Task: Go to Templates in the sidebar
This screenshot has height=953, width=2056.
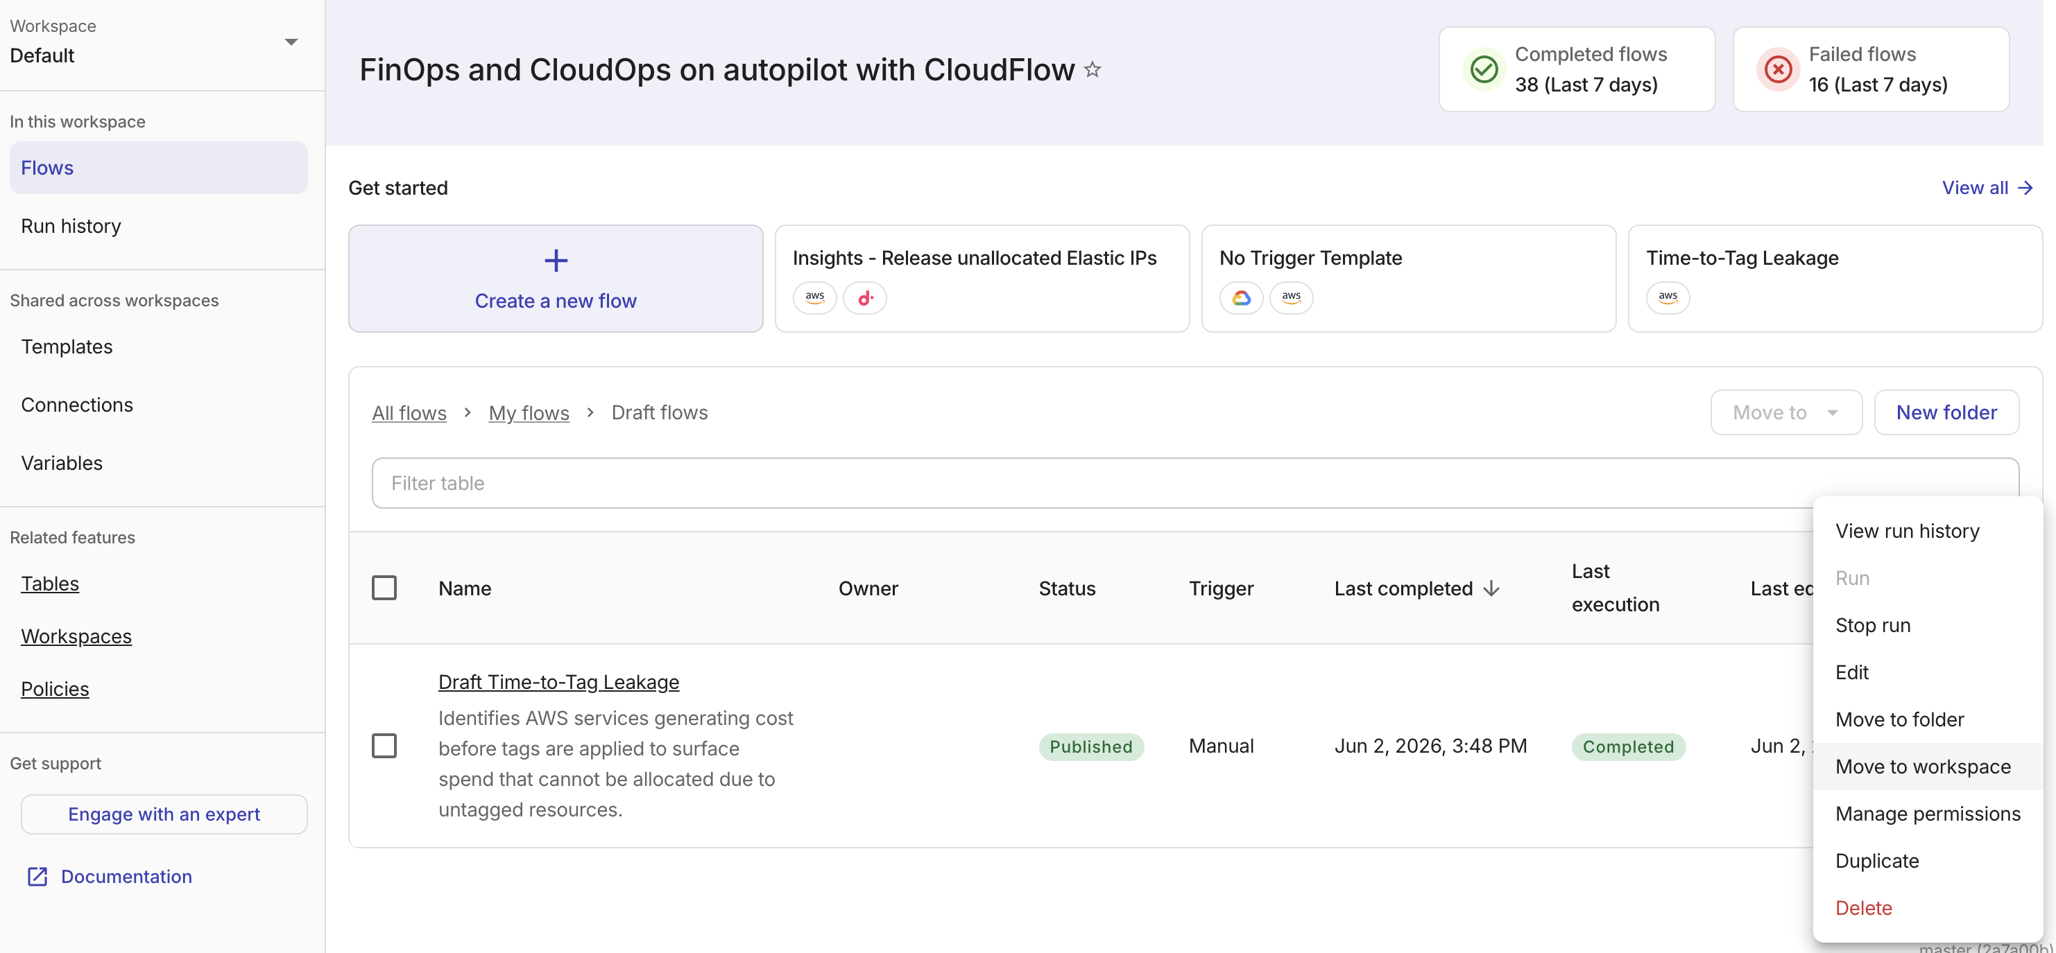Action: (158, 347)
